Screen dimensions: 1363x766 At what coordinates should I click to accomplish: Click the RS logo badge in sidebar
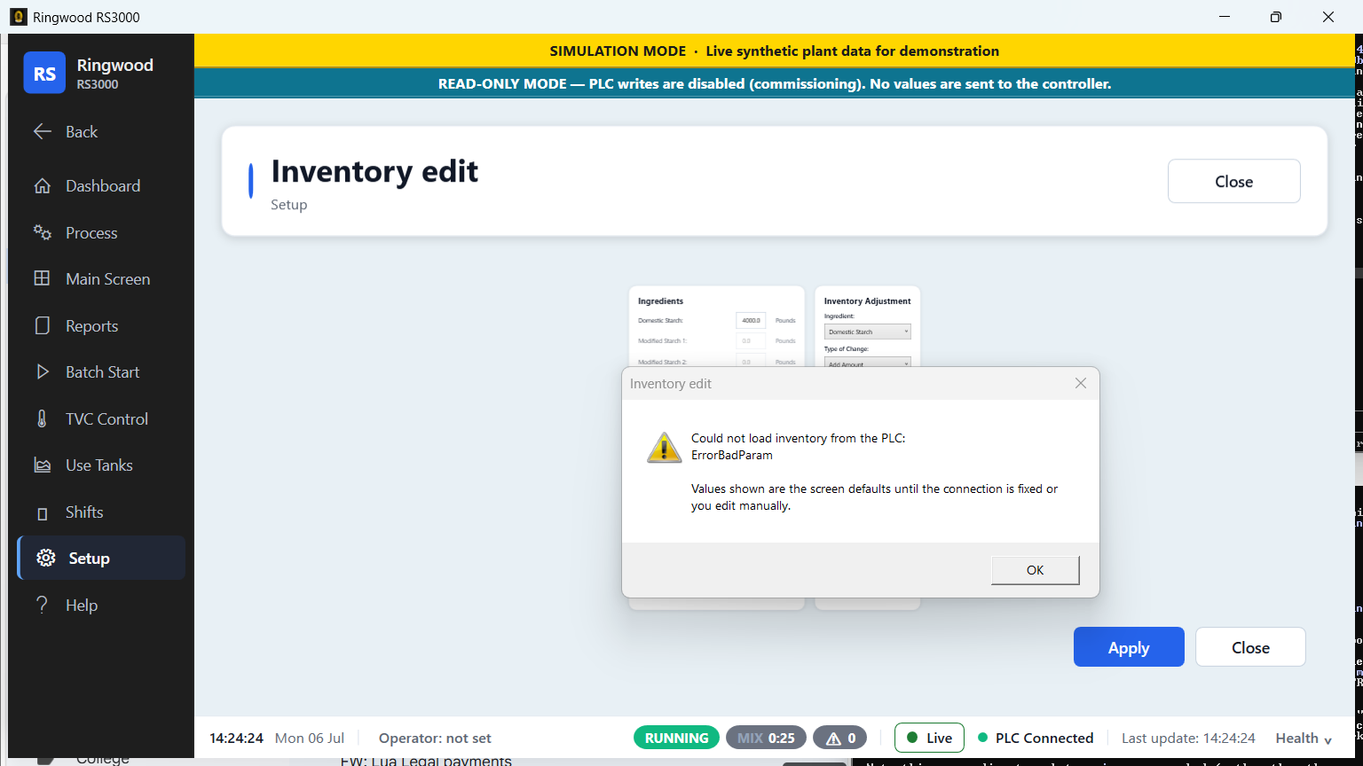click(x=44, y=73)
